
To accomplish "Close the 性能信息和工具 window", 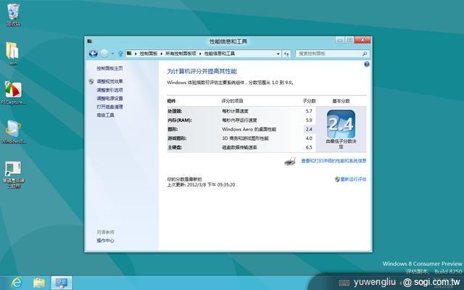I will click(x=362, y=41).
